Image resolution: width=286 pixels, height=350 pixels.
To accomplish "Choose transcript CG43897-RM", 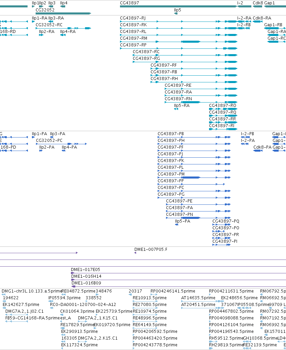I will pyautogui.click(x=134, y=38).
